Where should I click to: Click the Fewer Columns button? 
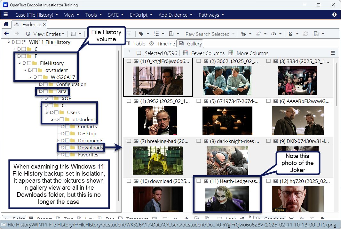tap(204, 53)
